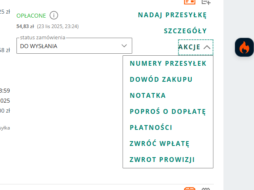The width and height of the screenshot is (254, 190).
Task: Click the orange flame widget icon
Action: point(244,48)
